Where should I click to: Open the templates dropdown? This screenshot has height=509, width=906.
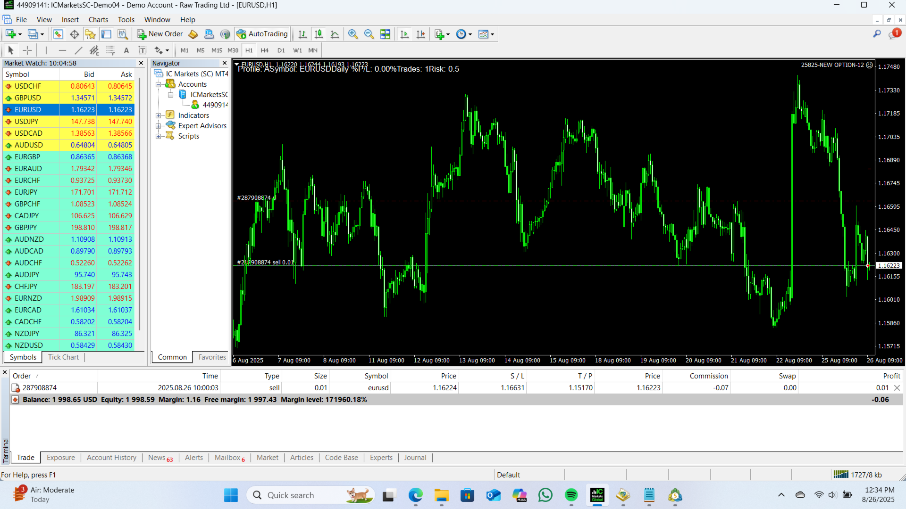[492, 34]
